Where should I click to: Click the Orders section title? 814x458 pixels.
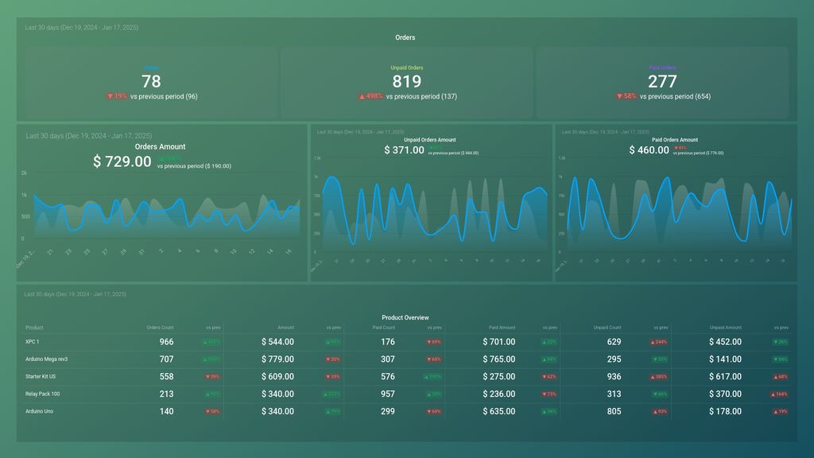405,37
